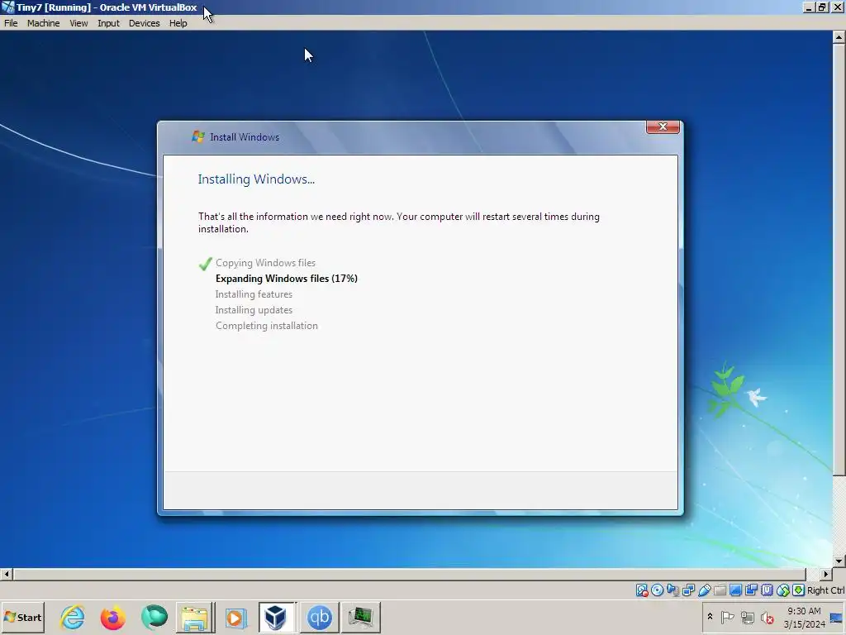Open the View menu
This screenshot has height=635, width=846.
click(78, 23)
